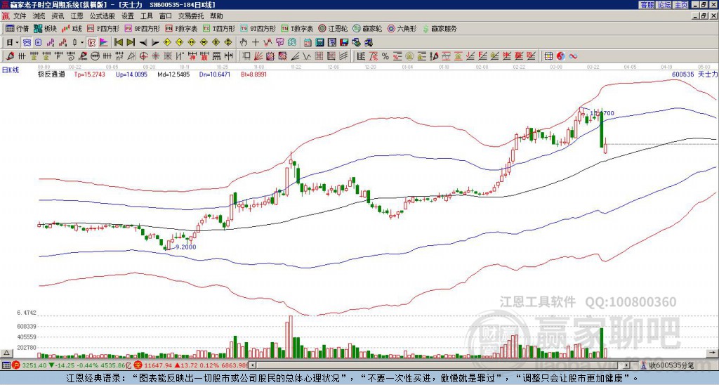Image resolution: width=719 pixels, height=385 pixels.
Task: Select the hand pan tool
Action: point(244,43)
